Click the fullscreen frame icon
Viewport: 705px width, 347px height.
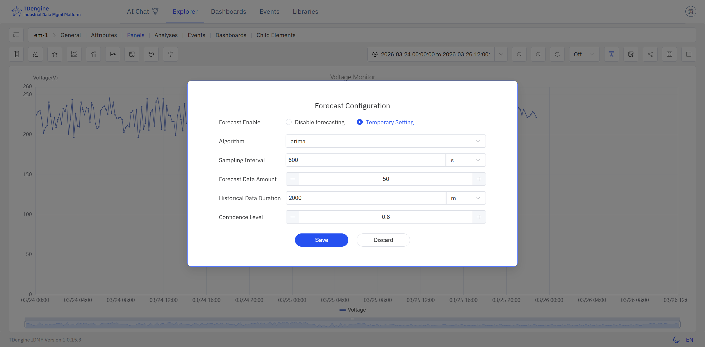click(x=669, y=54)
